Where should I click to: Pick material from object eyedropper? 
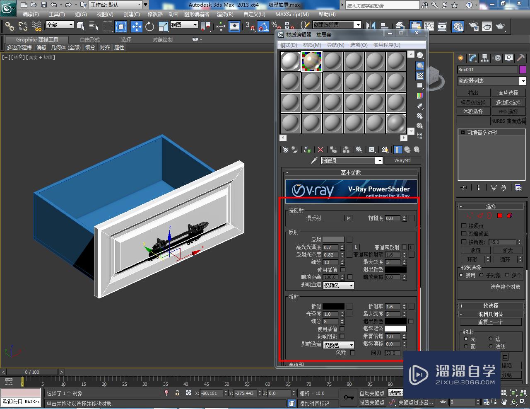(315, 160)
